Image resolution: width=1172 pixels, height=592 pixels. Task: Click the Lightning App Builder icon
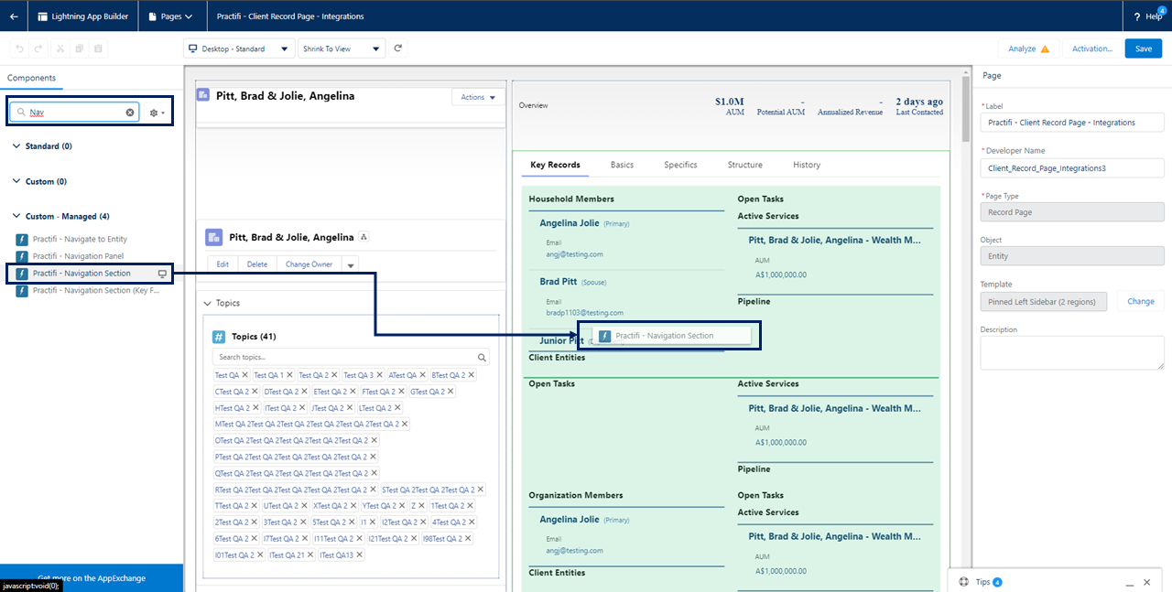(44, 16)
